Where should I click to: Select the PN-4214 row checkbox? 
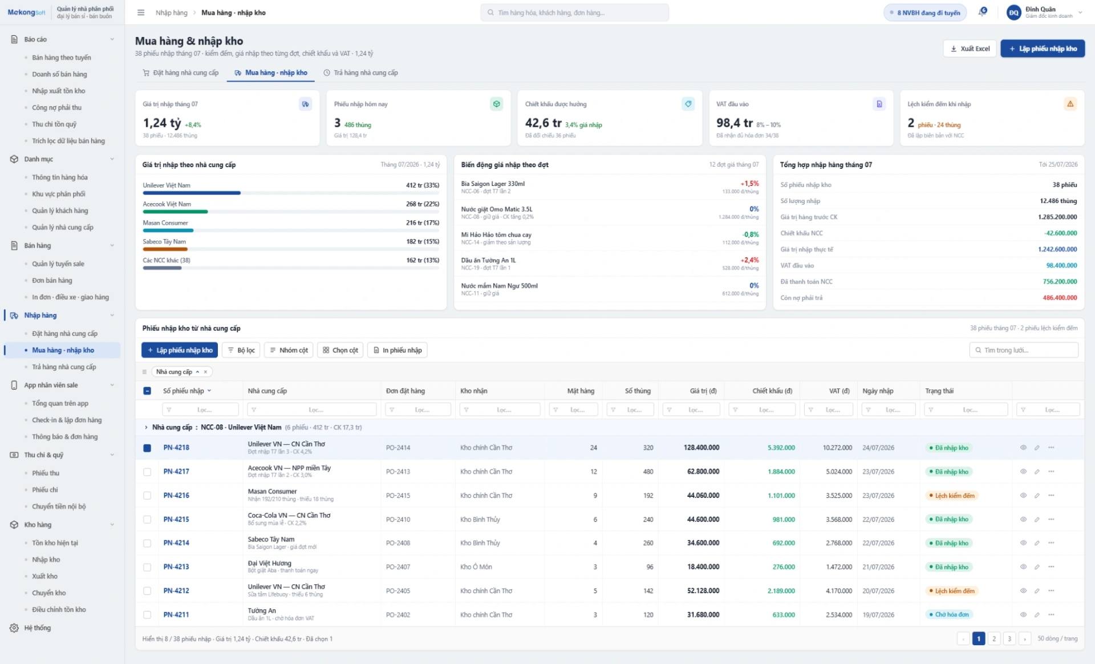pos(147,544)
